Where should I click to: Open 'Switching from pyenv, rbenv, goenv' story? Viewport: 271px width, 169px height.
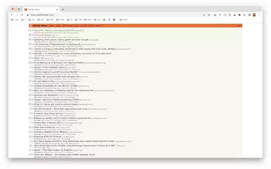click(61, 40)
